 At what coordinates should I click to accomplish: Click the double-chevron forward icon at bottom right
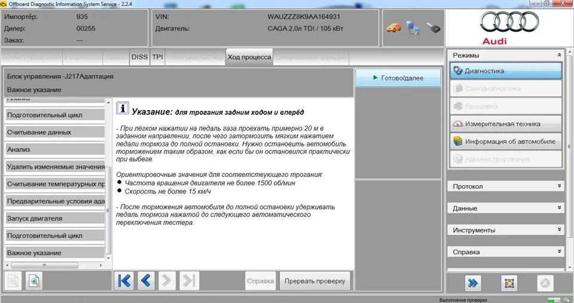[472, 283]
